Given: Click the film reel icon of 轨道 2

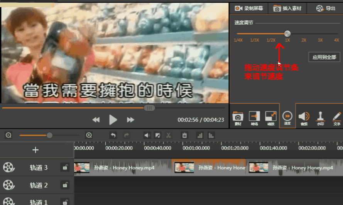Looking at the screenshot, I should 9,185.
